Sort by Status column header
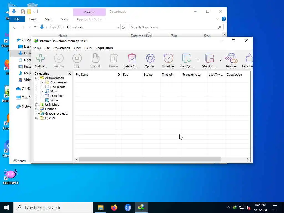This screenshot has width=284, height=213. [x=151, y=75]
